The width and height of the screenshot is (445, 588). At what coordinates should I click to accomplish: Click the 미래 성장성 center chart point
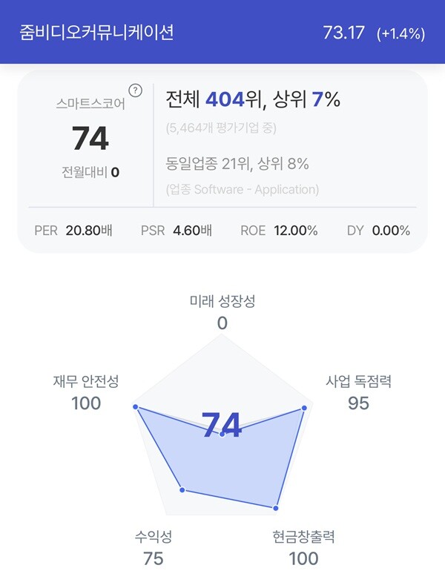[222, 435]
